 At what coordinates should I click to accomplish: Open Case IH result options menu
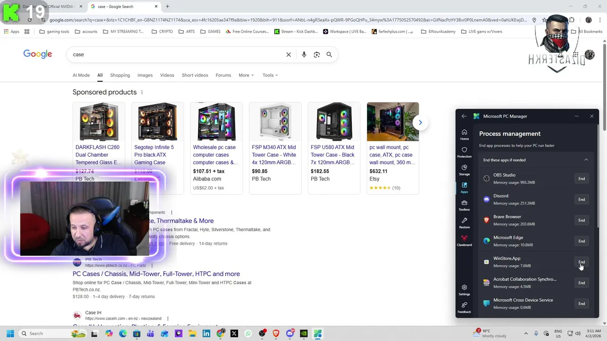[x=168, y=319]
